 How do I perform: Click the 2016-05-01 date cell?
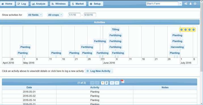point(29,92)
